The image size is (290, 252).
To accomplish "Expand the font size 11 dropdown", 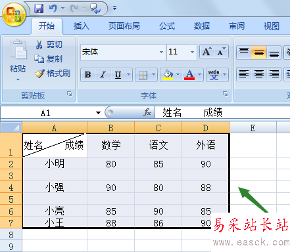I will pos(192,52).
